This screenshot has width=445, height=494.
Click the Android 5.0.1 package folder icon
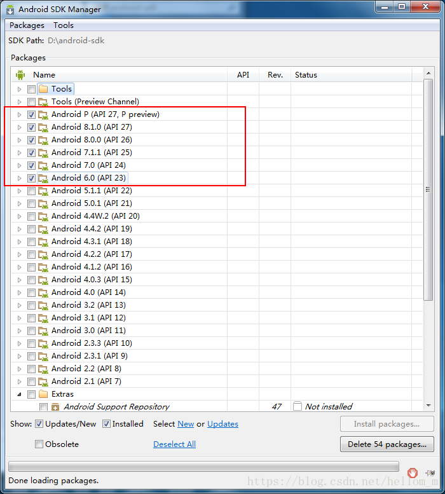click(43, 203)
